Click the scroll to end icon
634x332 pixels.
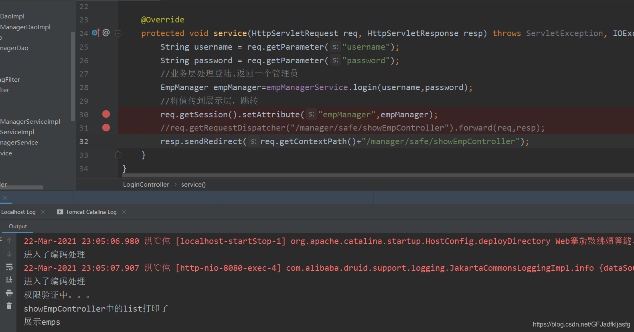pos(9,280)
